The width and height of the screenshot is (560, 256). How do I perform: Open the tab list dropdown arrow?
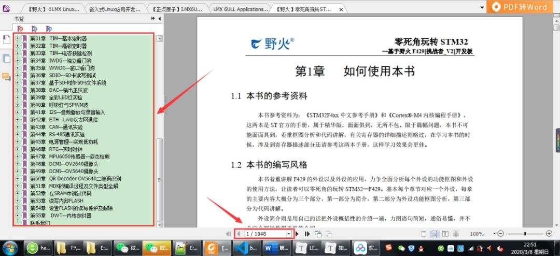click(482, 6)
